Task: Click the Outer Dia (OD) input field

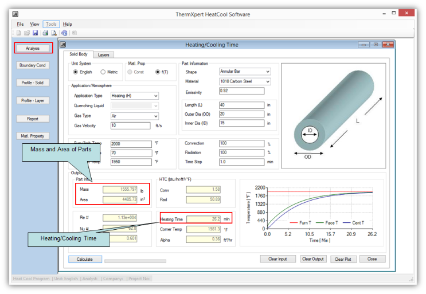Action: [x=241, y=114]
